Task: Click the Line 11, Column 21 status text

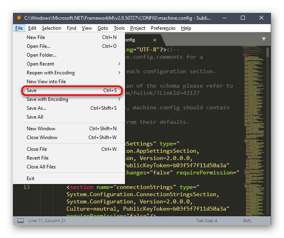Action: pyautogui.click(x=47, y=221)
